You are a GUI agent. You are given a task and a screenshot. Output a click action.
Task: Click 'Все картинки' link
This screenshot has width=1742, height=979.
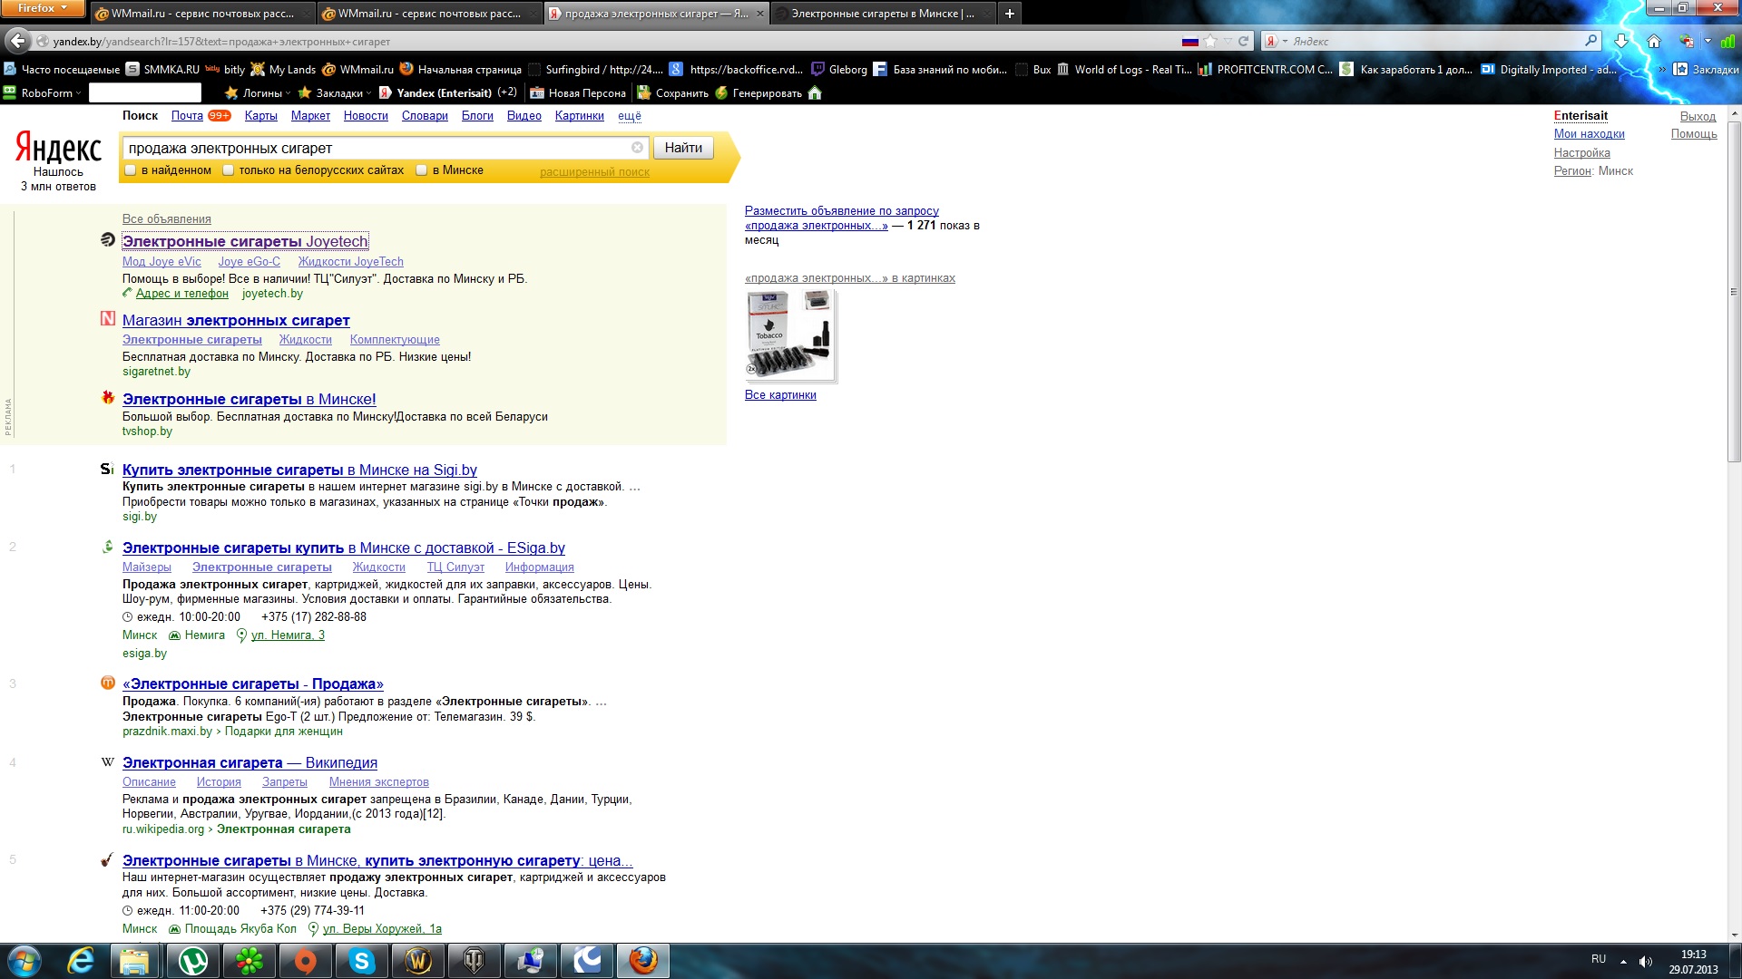pos(780,395)
